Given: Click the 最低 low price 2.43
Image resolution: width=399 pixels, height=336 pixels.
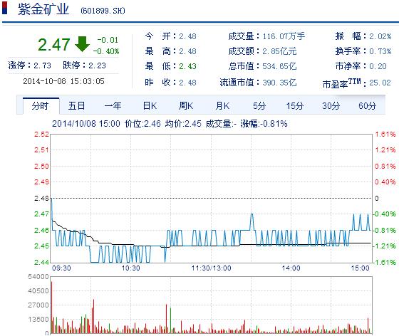Looking at the screenshot, I should (x=187, y=66).
